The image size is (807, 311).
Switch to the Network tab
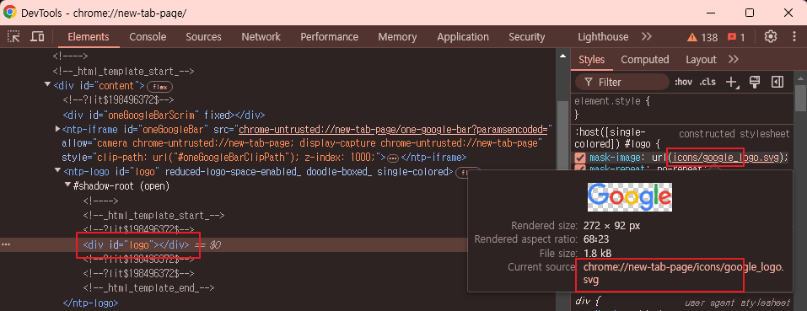coord(261,37)
